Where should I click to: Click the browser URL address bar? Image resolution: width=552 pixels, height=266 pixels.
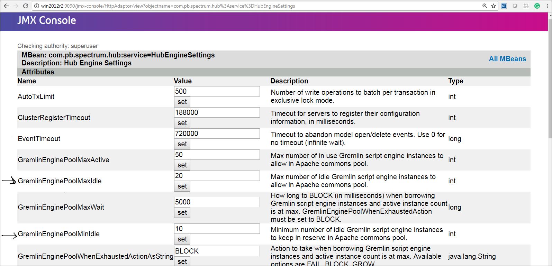click(x=242, y=6)
